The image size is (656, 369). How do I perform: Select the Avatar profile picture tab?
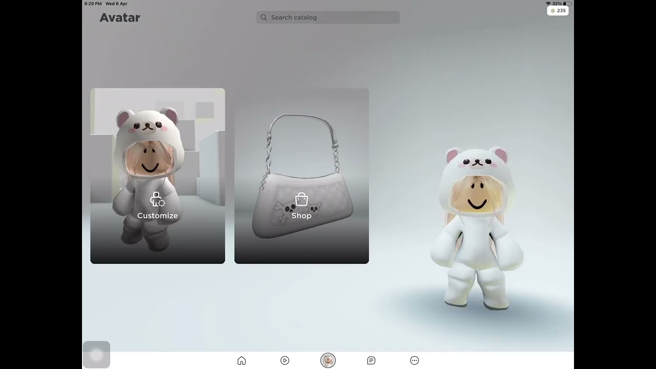click(328, 361)
